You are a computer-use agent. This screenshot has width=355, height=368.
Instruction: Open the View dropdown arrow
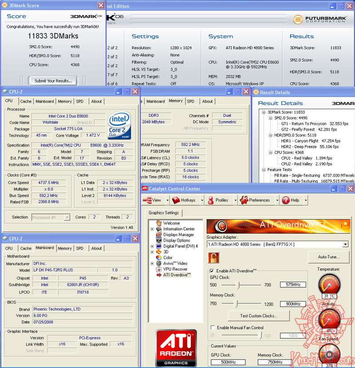pyautogui.click(x=167, y=200)
